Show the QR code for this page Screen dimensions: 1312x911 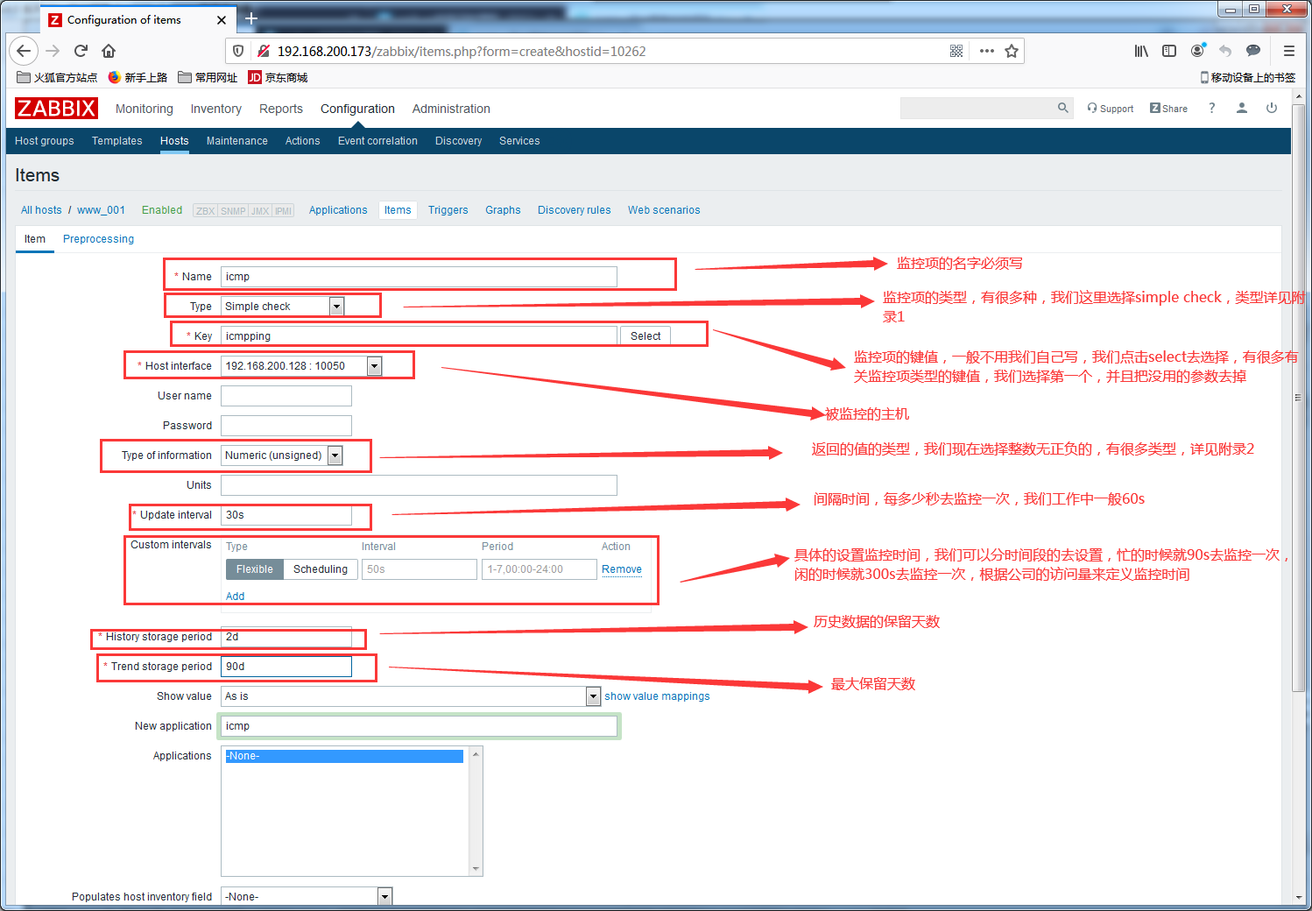coord(956,51)
